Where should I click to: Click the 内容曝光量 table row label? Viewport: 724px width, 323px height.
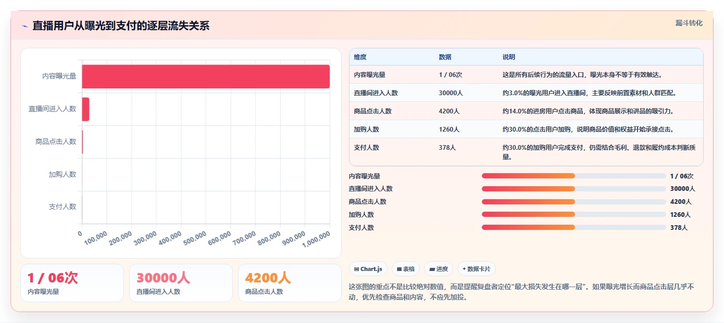(370, 75)
